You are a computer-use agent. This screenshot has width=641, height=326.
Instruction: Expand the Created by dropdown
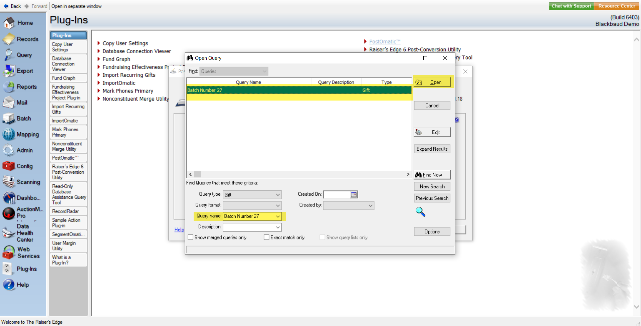(x=371, y=205)
